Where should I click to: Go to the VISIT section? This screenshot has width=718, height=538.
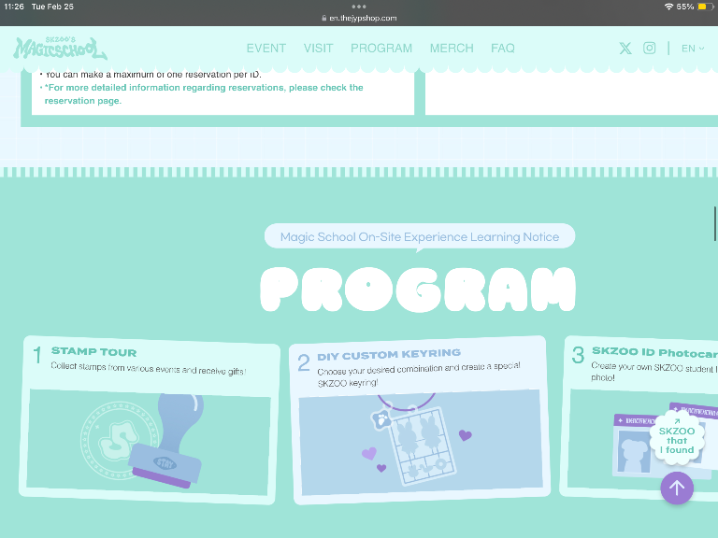pyautogui.click(x=318, y=48)
